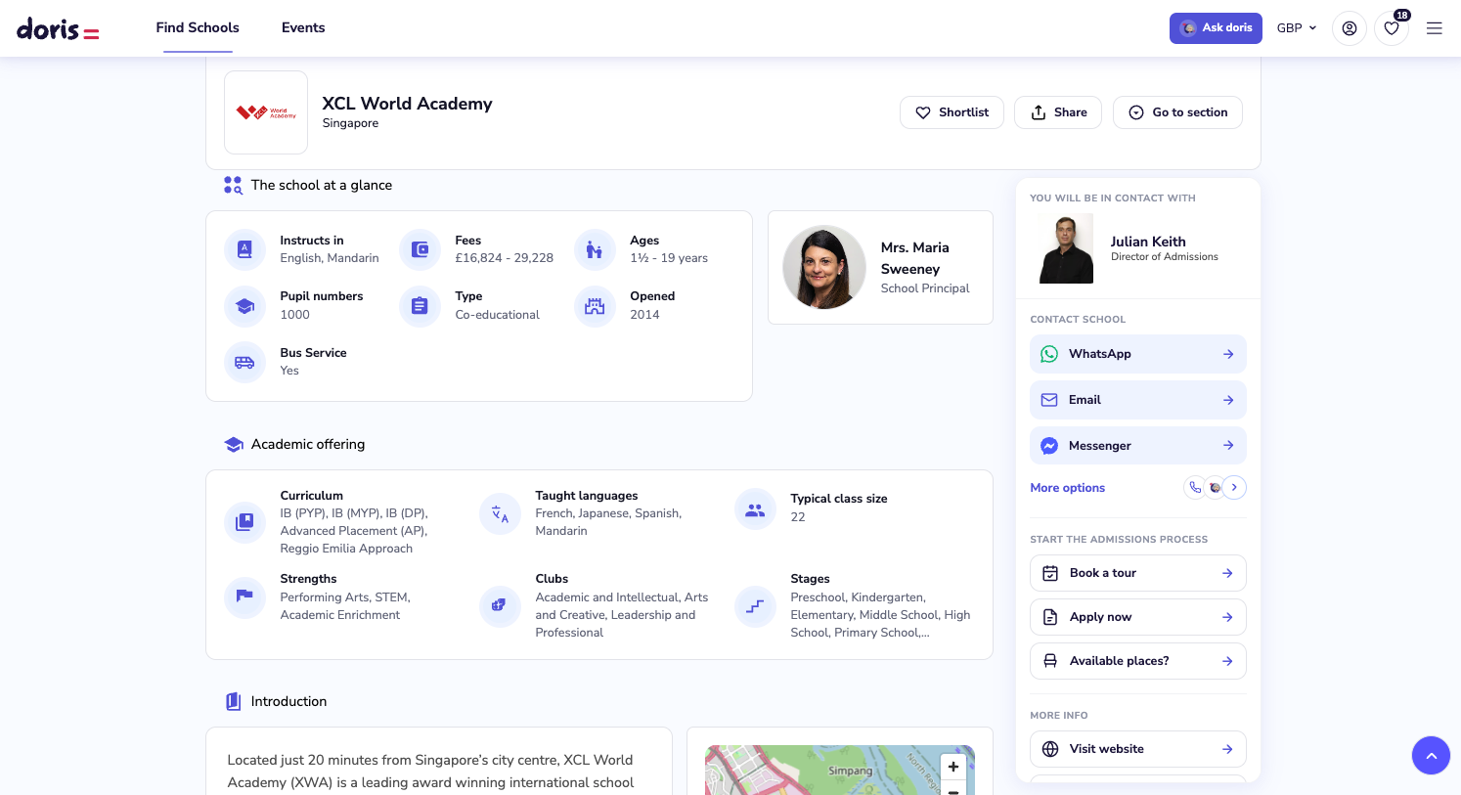Open Visit website
The height and width of the screenshot is (795, 1461).
pos(1138,749)
